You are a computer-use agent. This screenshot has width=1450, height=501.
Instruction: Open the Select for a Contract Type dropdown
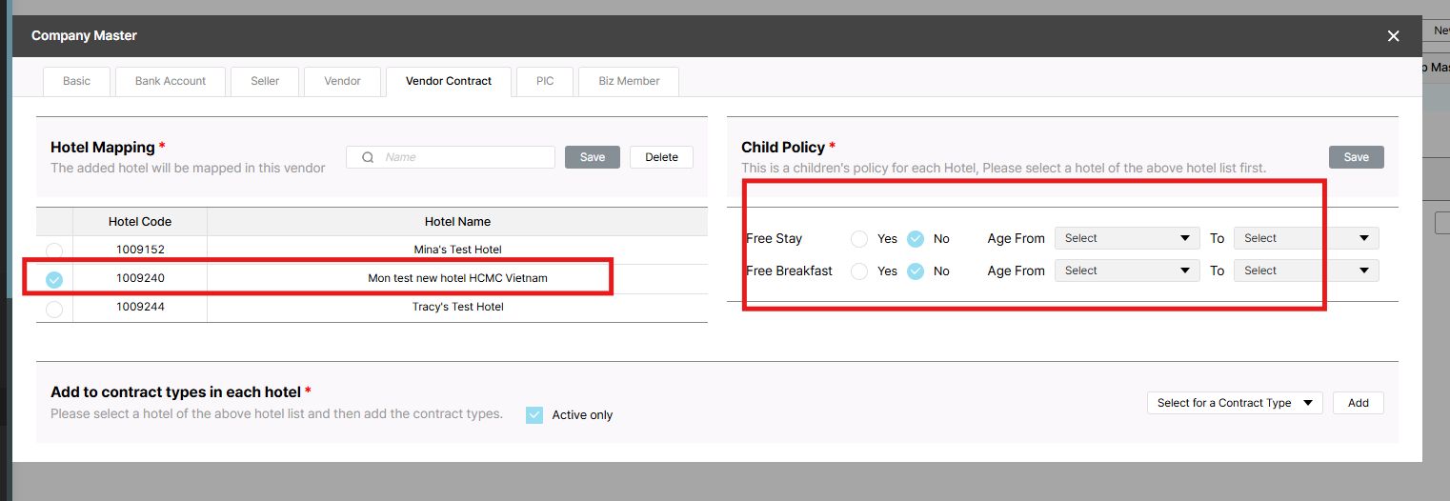click(1235, 403)
